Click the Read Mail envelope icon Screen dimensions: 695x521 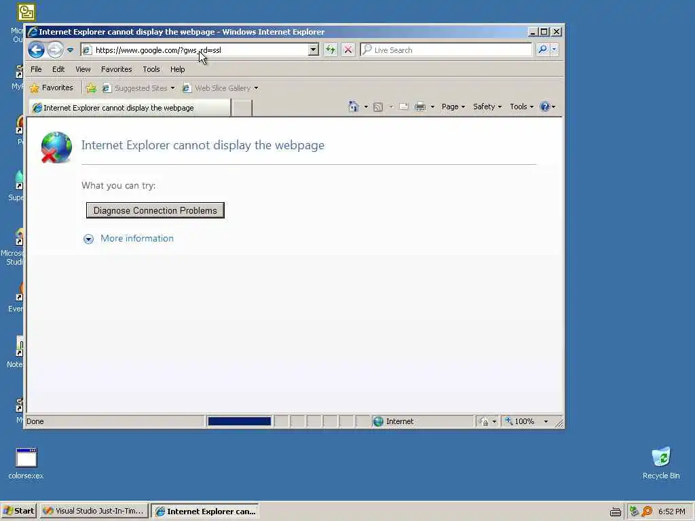point(403,107)
